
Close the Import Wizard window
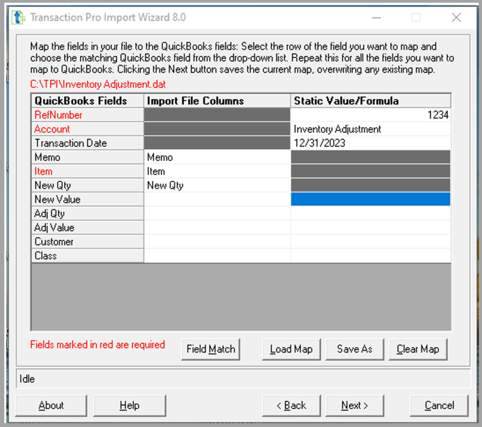point(456,17)
